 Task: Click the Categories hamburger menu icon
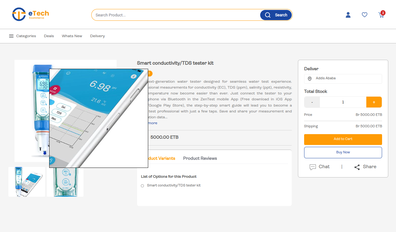tap(11, 36)
